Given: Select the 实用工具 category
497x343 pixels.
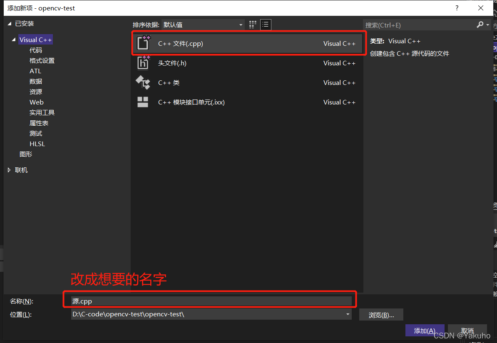Looking at the screenshot, I should (x=42, y=112).
